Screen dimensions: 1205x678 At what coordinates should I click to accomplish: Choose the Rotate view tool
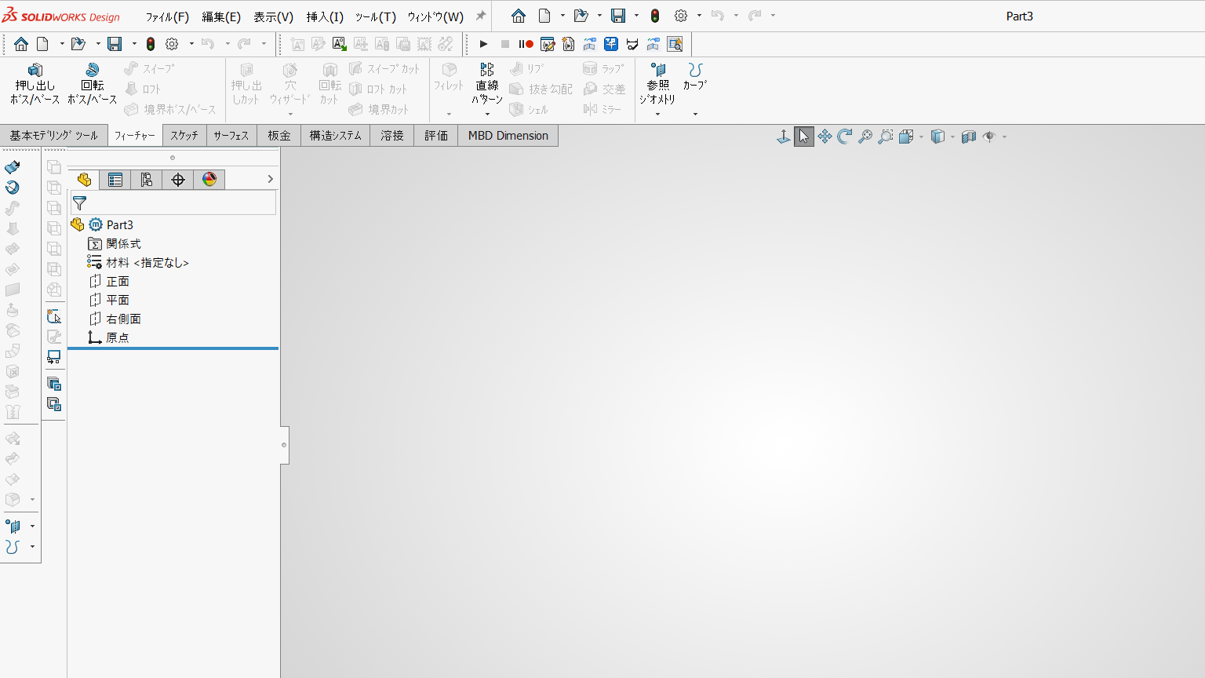coord(845,137)
